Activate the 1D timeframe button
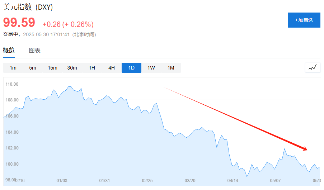The height and width of the screenshot is (190, 324). (131, 68)
